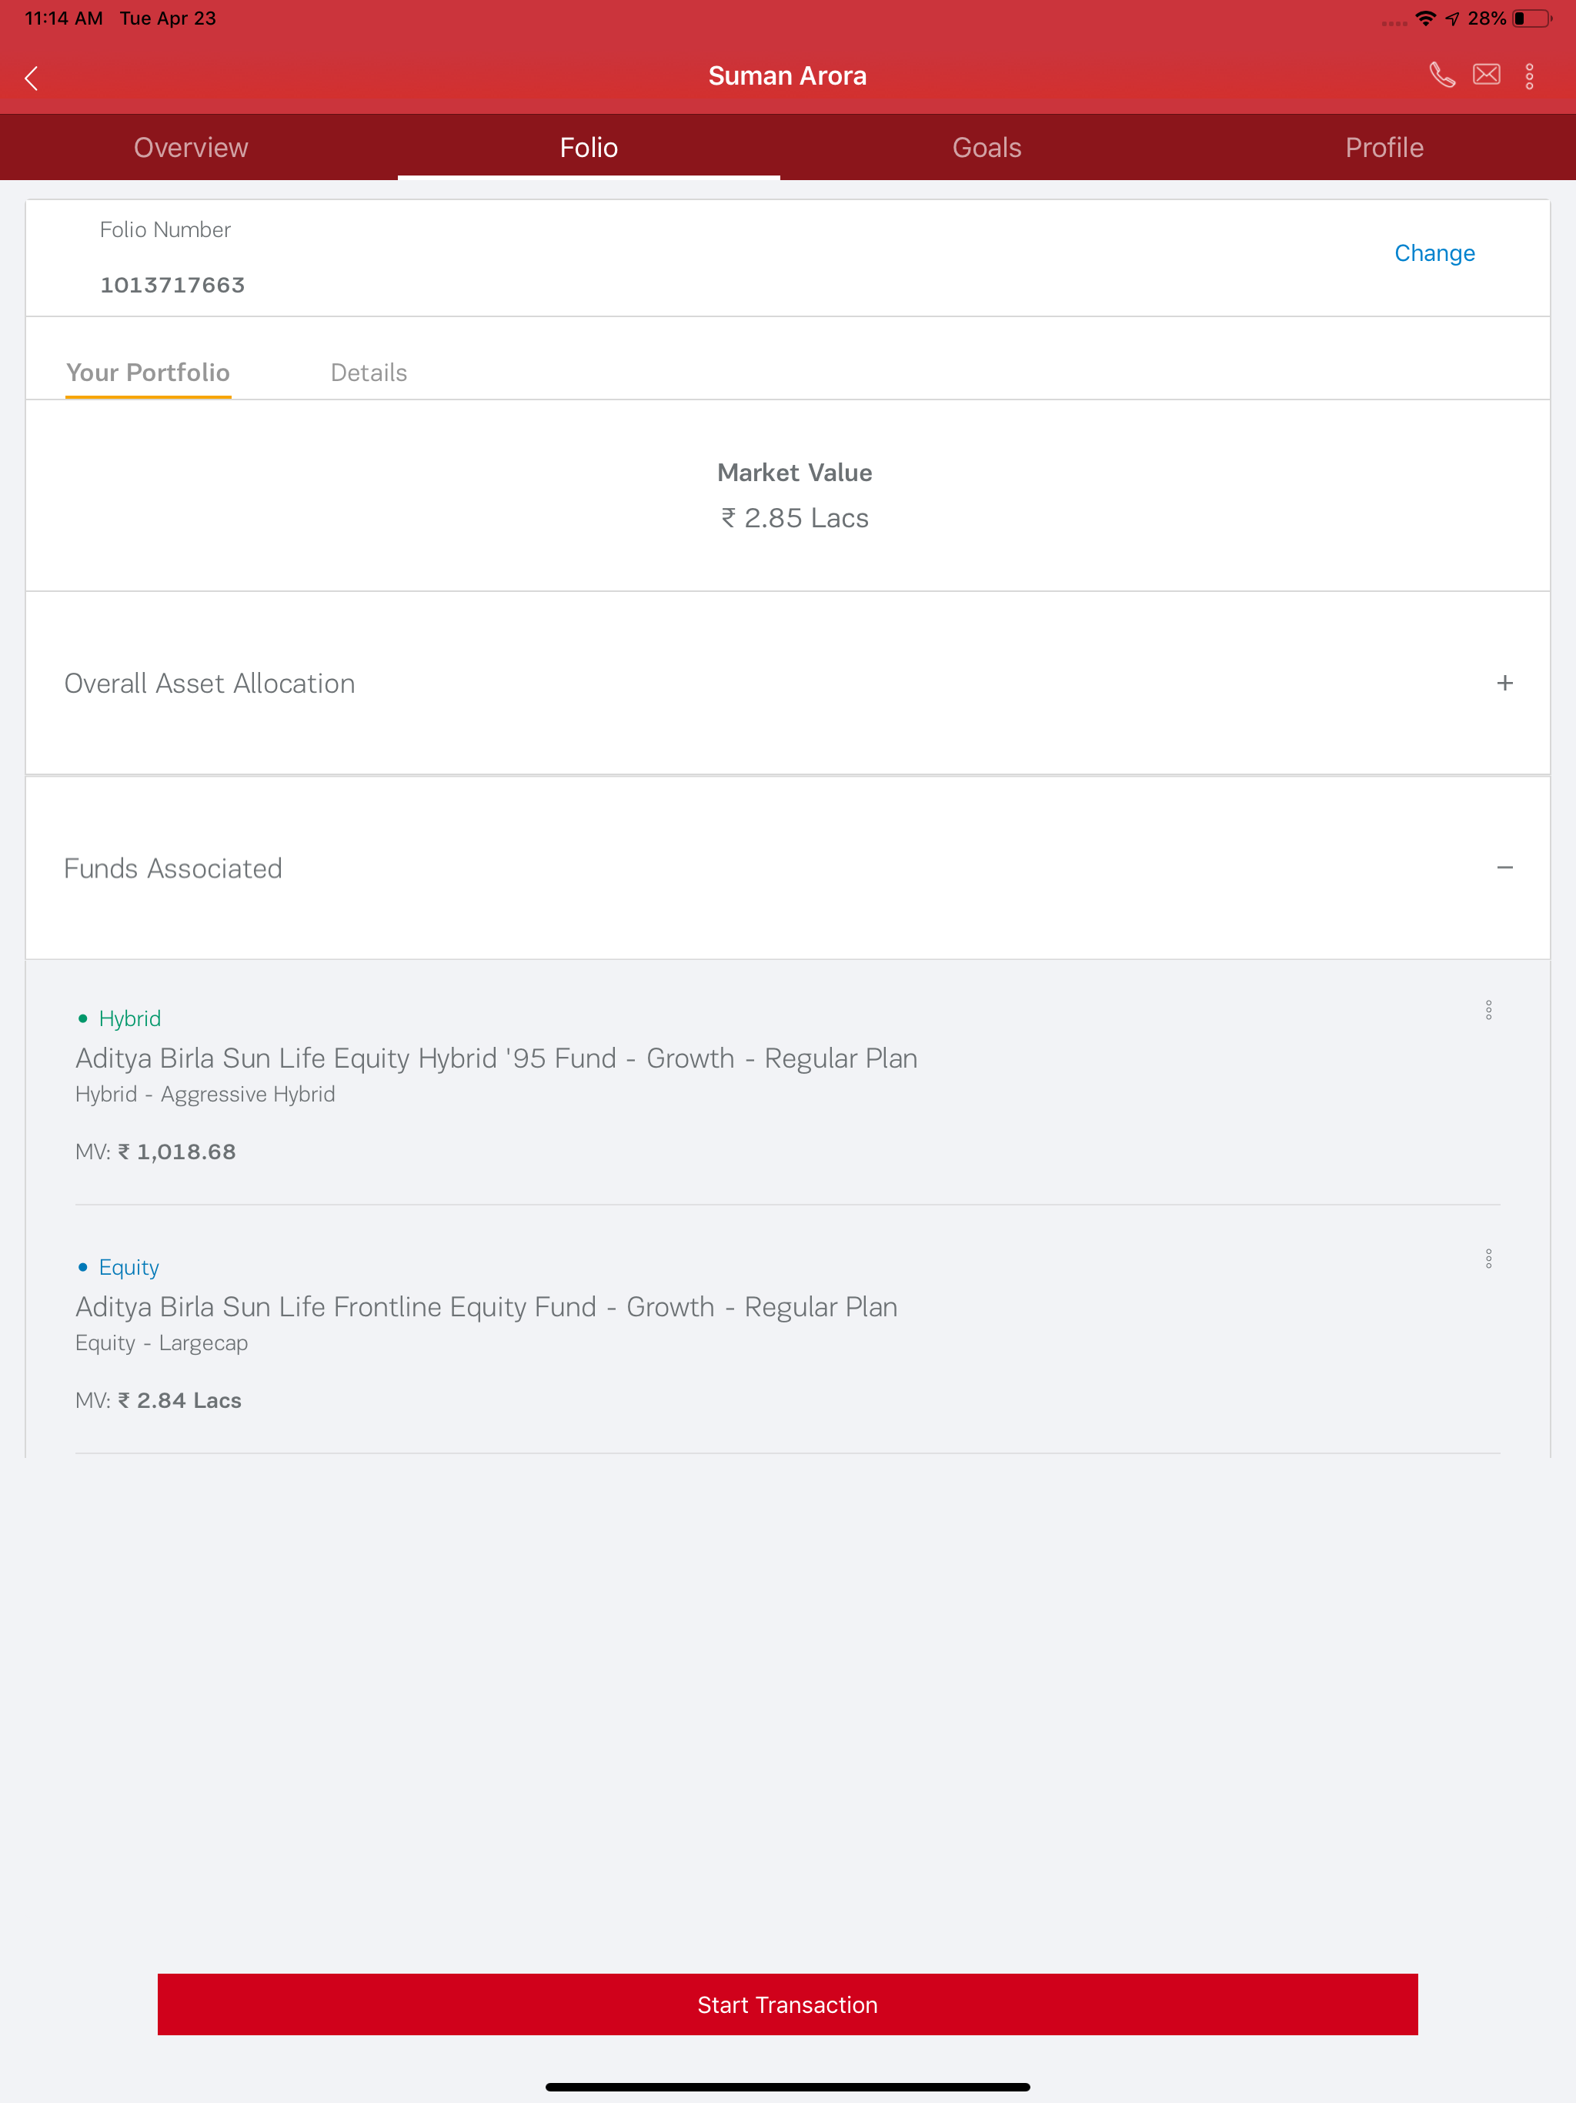Screen dimensions: 1576x2103
Task: Select the Folio tab
Action: (589, 147)
